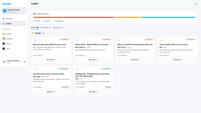Screen dimensions: 201x113
Task: Select the Suggestions legend item
Action: tap(60, 21)
